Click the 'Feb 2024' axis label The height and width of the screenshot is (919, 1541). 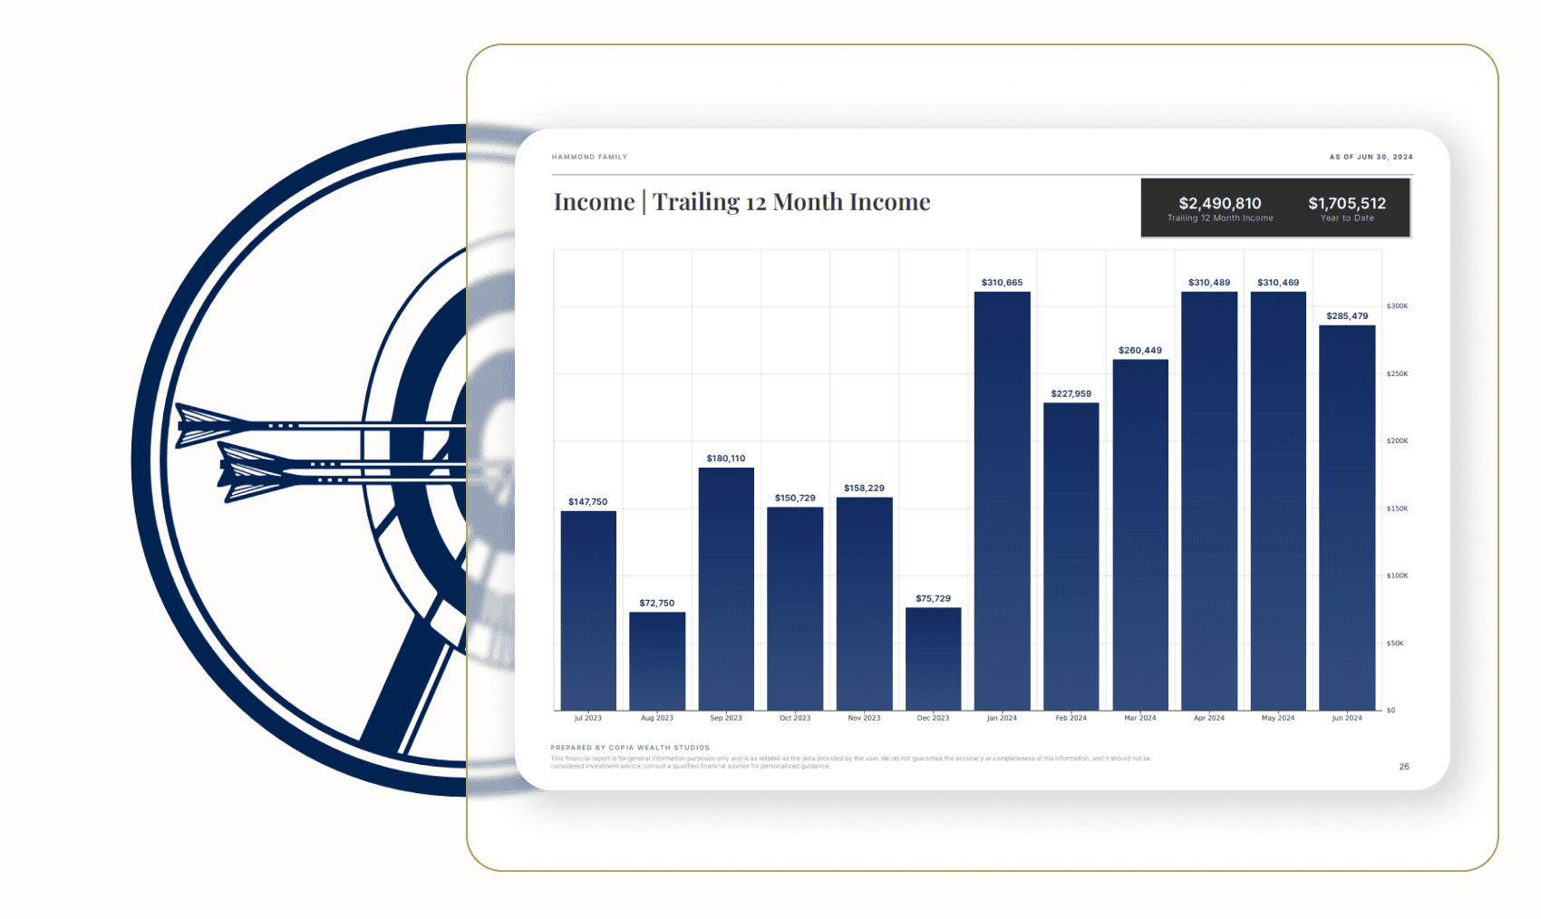coord(1071,718)
